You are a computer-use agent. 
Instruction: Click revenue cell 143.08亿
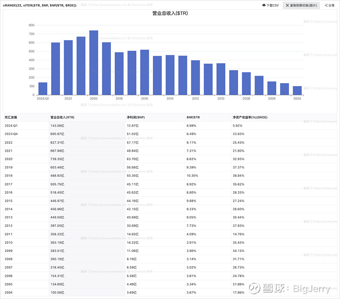tap(57, 126)
